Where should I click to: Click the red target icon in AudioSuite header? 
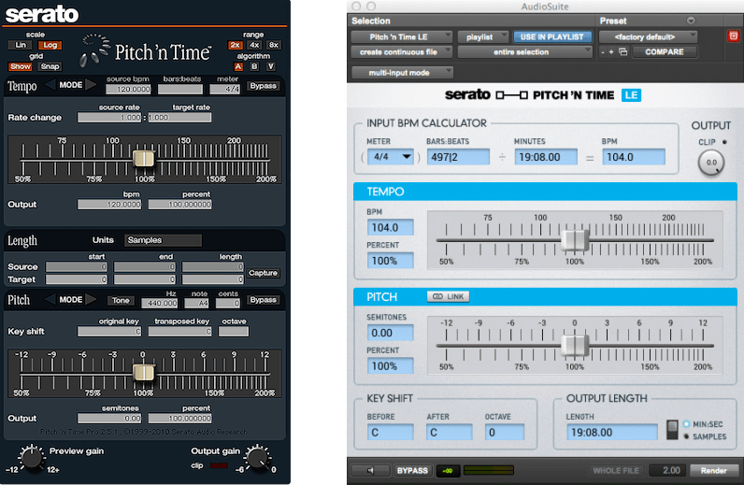(733, 36)
